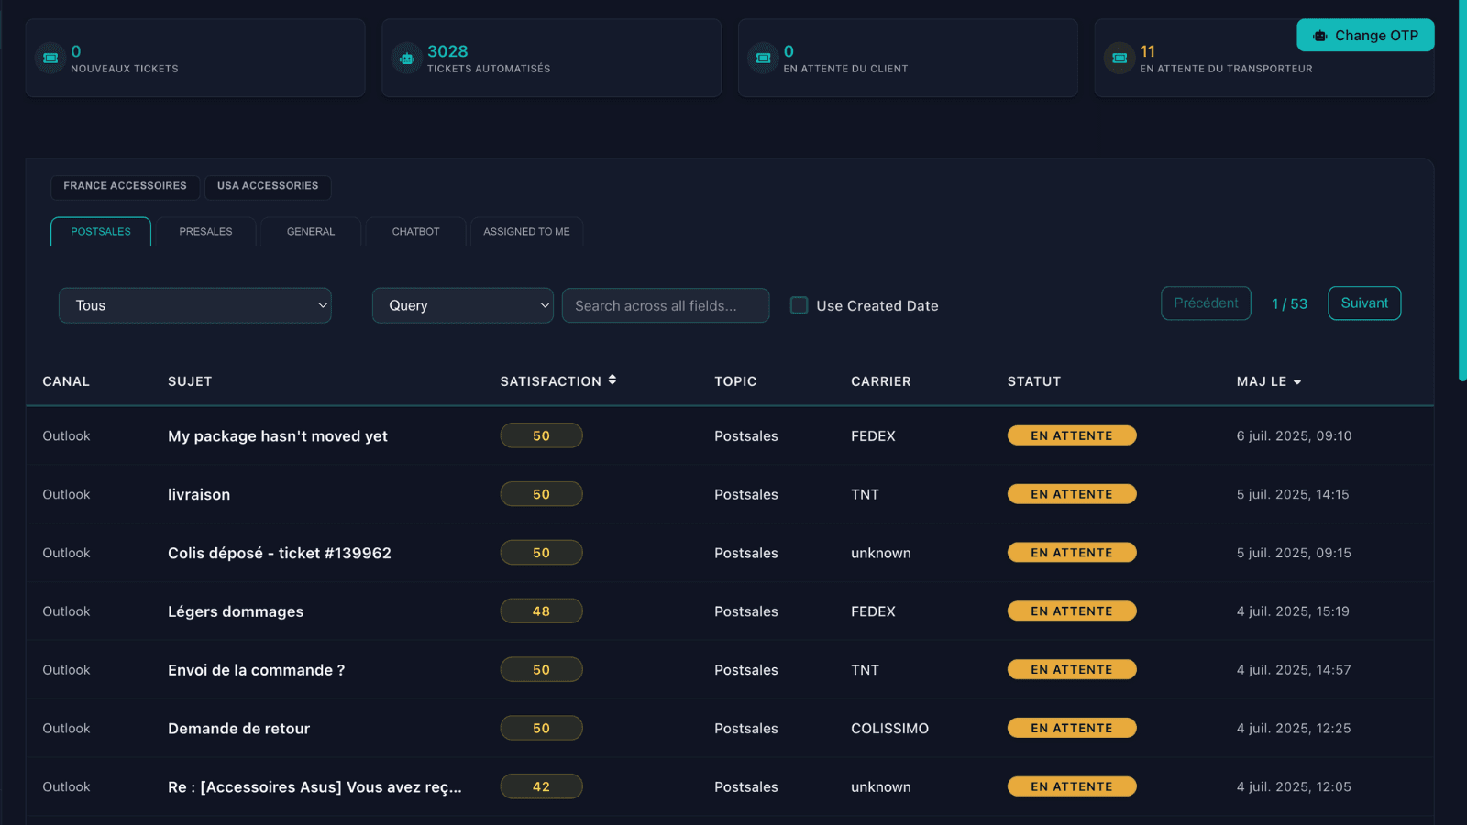The width and height of the screenshot is (1467, 825).
Task: Click the Tickets Automatisés robot icon
Action: [x=406, y=57]
